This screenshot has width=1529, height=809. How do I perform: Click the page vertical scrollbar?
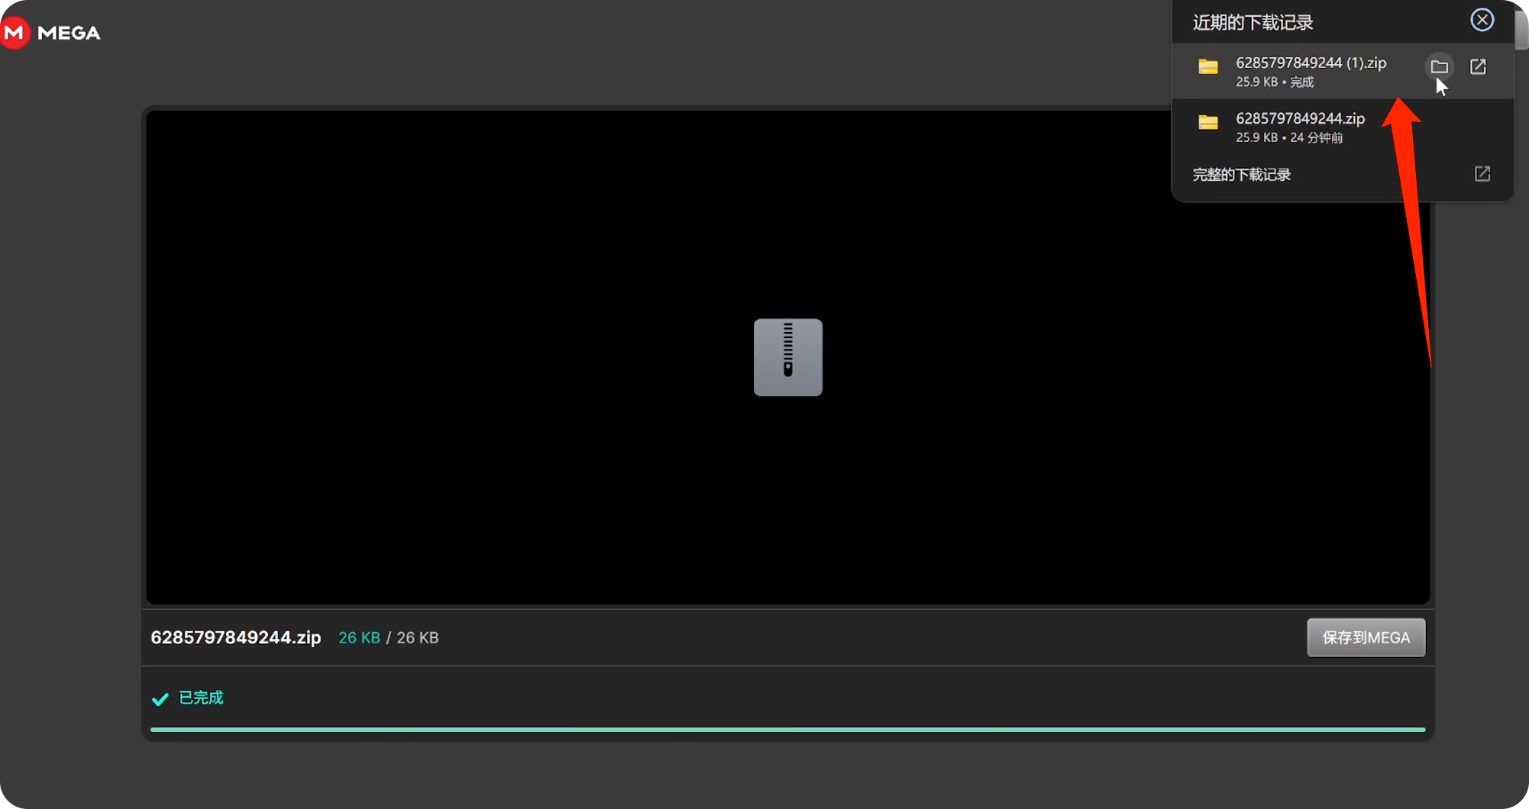click(x=1521, y=31)
